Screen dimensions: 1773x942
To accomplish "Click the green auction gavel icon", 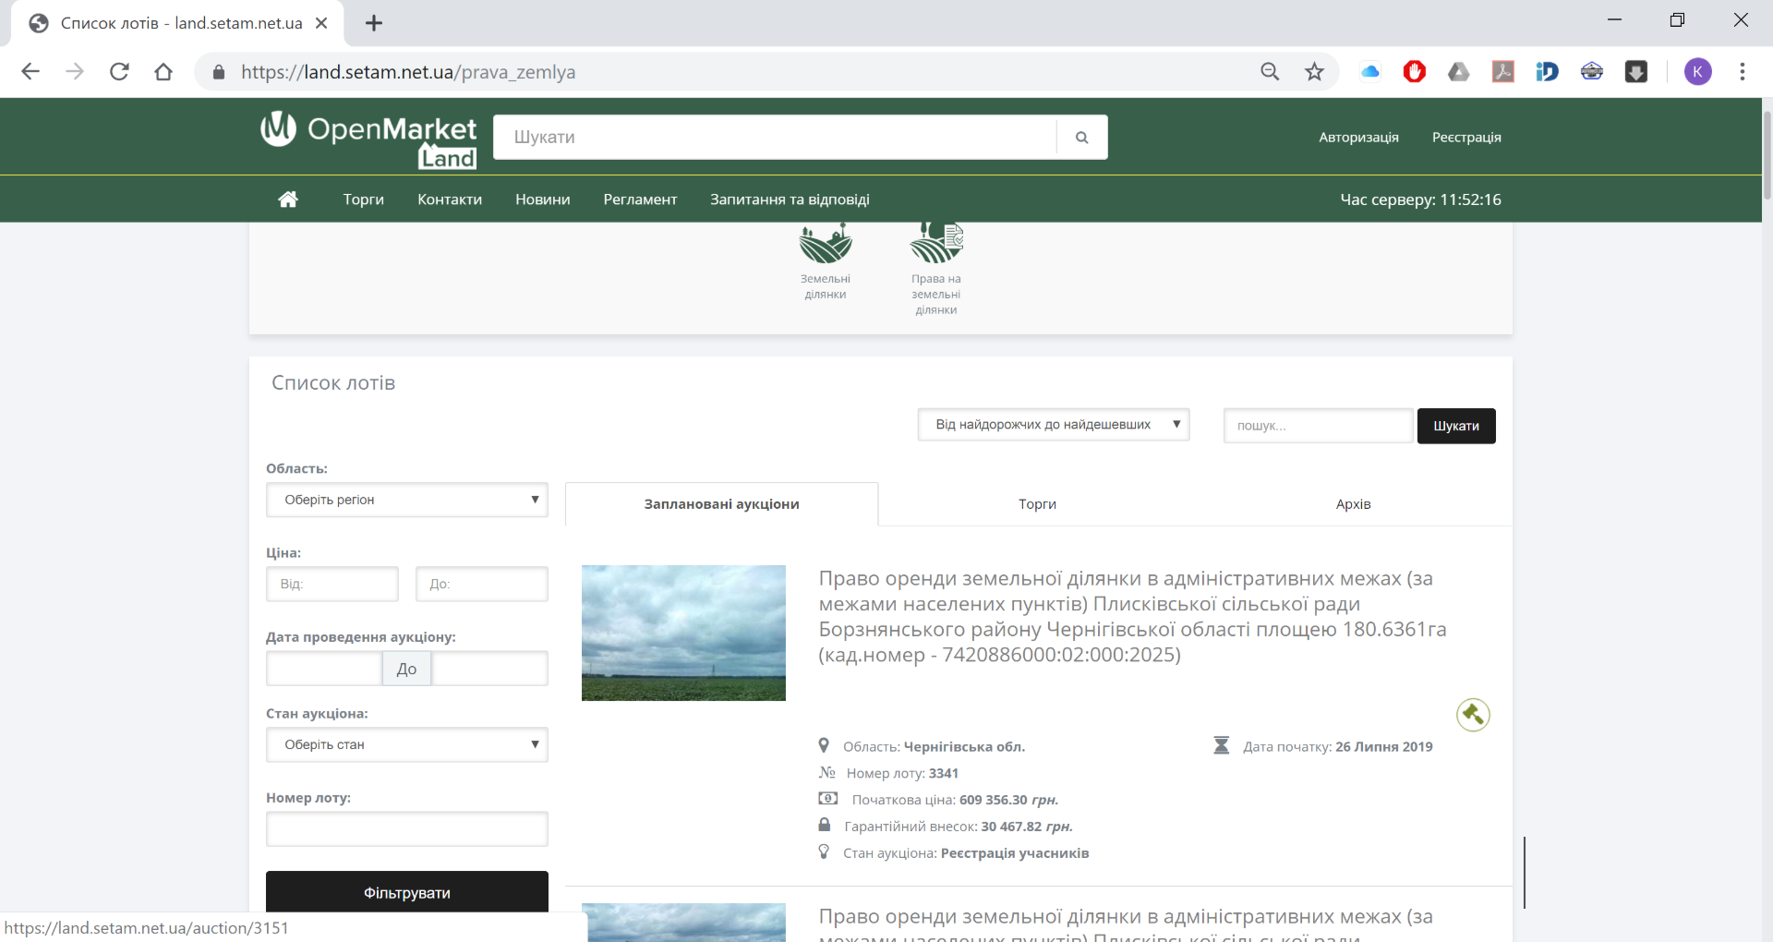I will (1473, 715).
